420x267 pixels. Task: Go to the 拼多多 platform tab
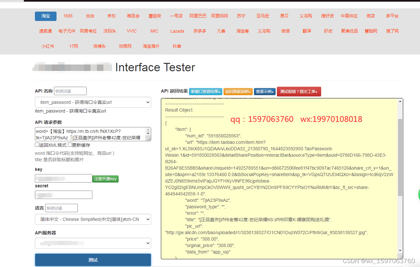tap(200, 31)
